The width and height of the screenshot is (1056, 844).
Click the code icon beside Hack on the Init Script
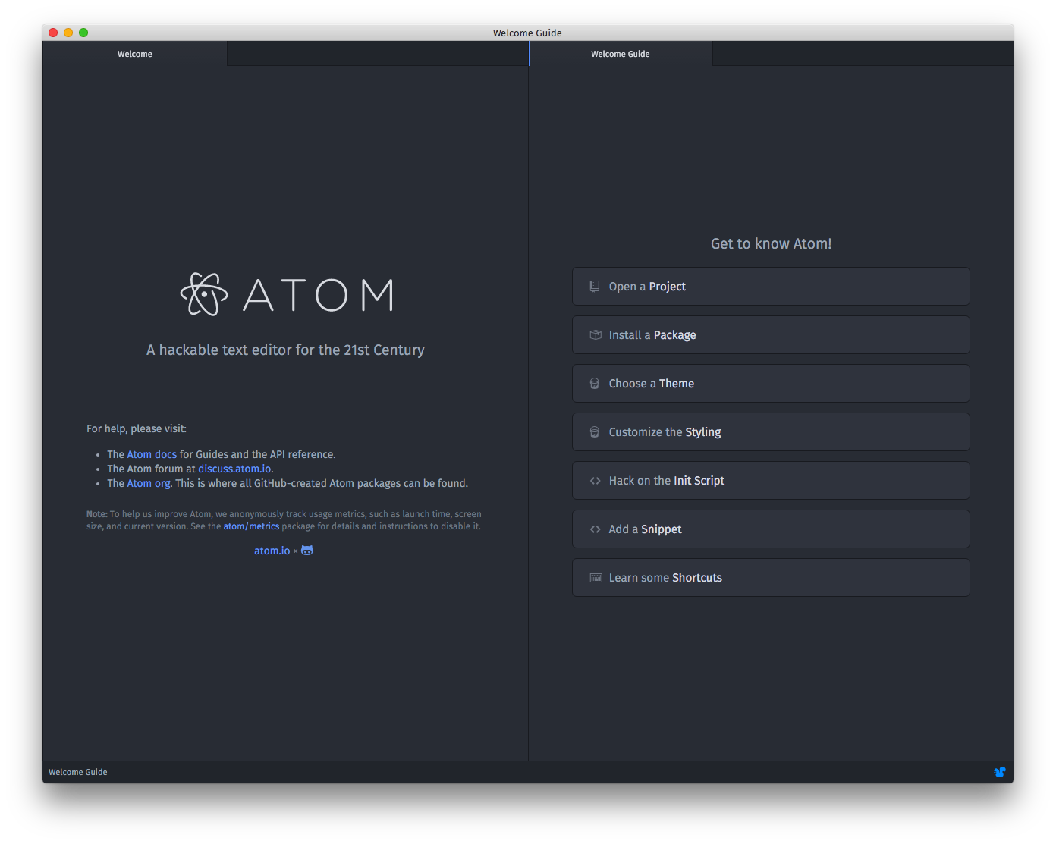596,481
